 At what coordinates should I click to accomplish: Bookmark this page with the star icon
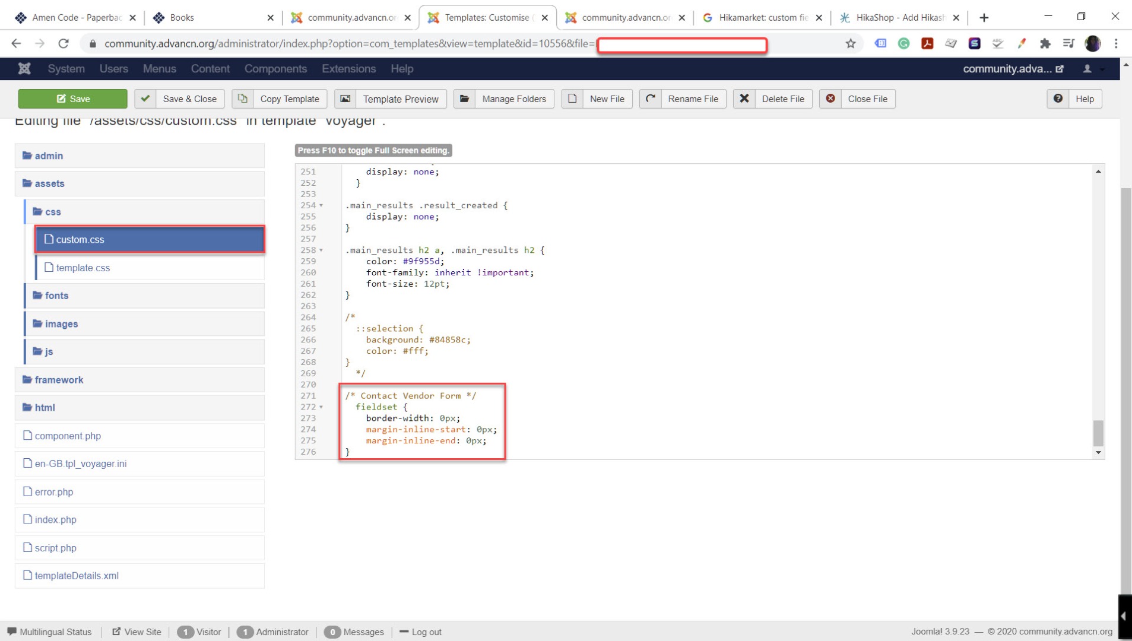tap(850, 43)
